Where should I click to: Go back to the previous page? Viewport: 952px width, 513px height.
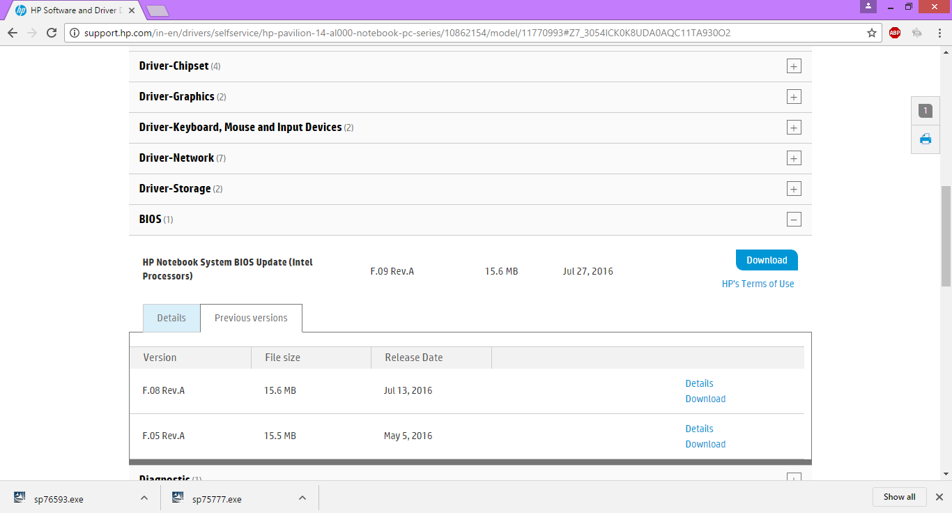(x=13, y=33)
